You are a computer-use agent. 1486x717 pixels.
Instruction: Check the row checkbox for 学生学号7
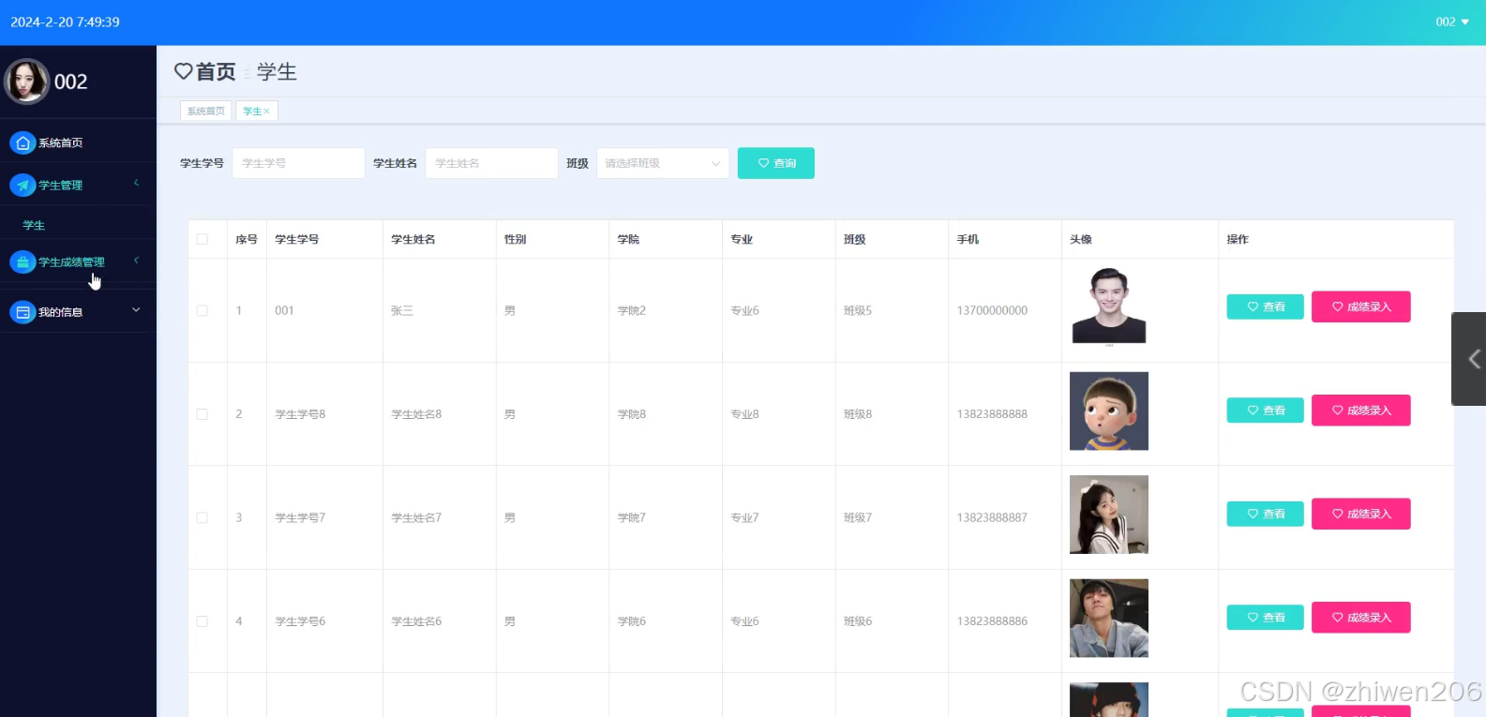tap(202, 517)
